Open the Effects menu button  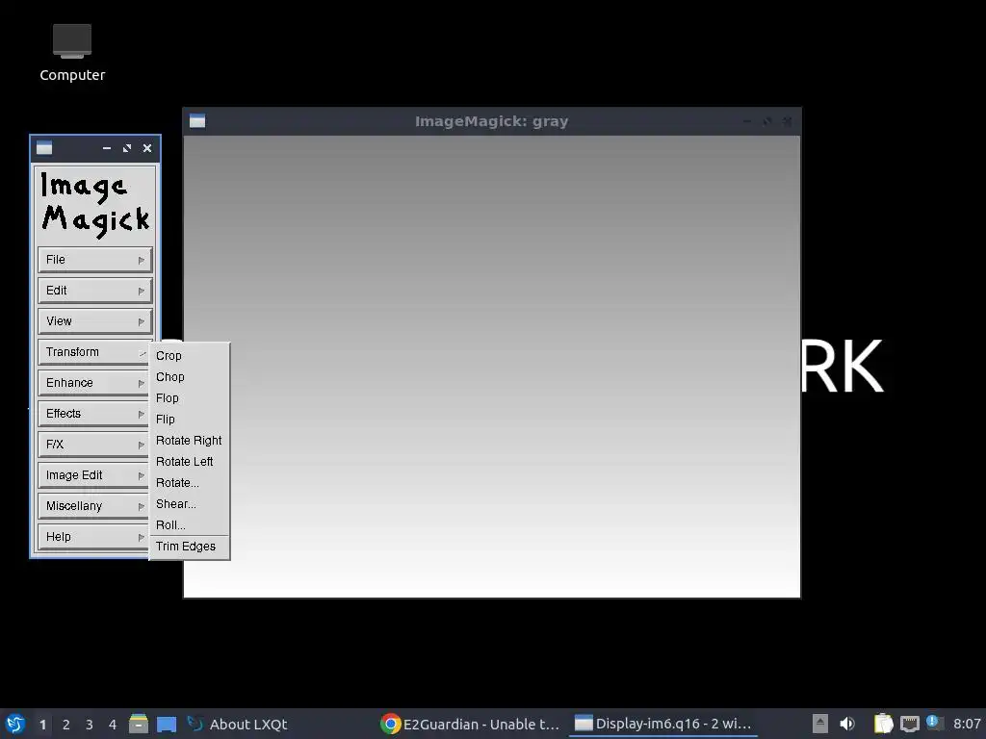coord(93,414)
